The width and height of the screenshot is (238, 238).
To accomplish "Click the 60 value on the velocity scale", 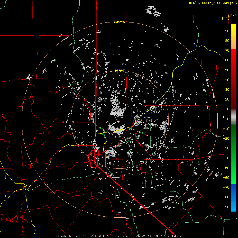I will [x=227, y=60].
